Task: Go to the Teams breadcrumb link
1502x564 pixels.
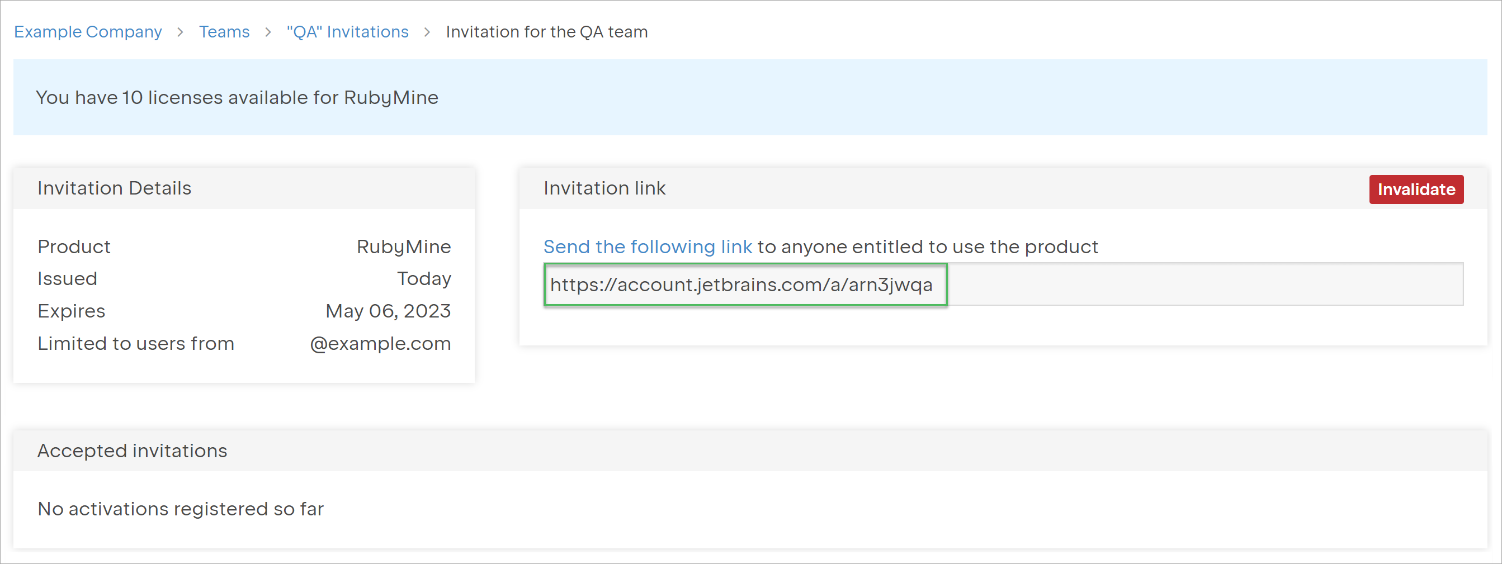Action: (224, 31)
